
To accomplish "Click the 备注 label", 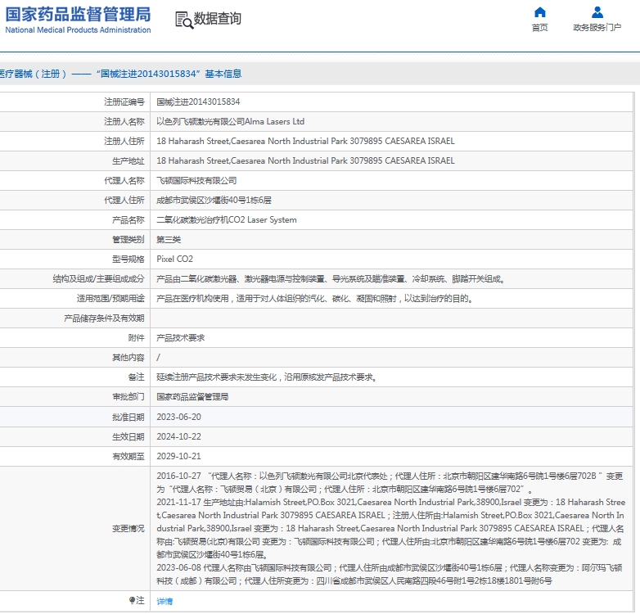I will click(137, 377).
